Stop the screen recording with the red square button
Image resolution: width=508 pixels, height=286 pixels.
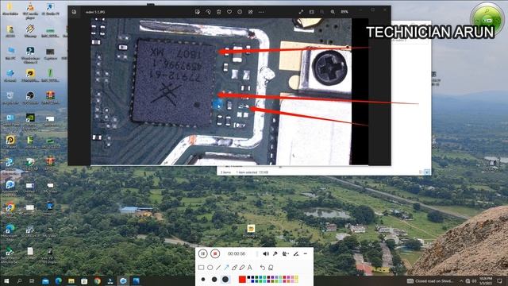215,253
